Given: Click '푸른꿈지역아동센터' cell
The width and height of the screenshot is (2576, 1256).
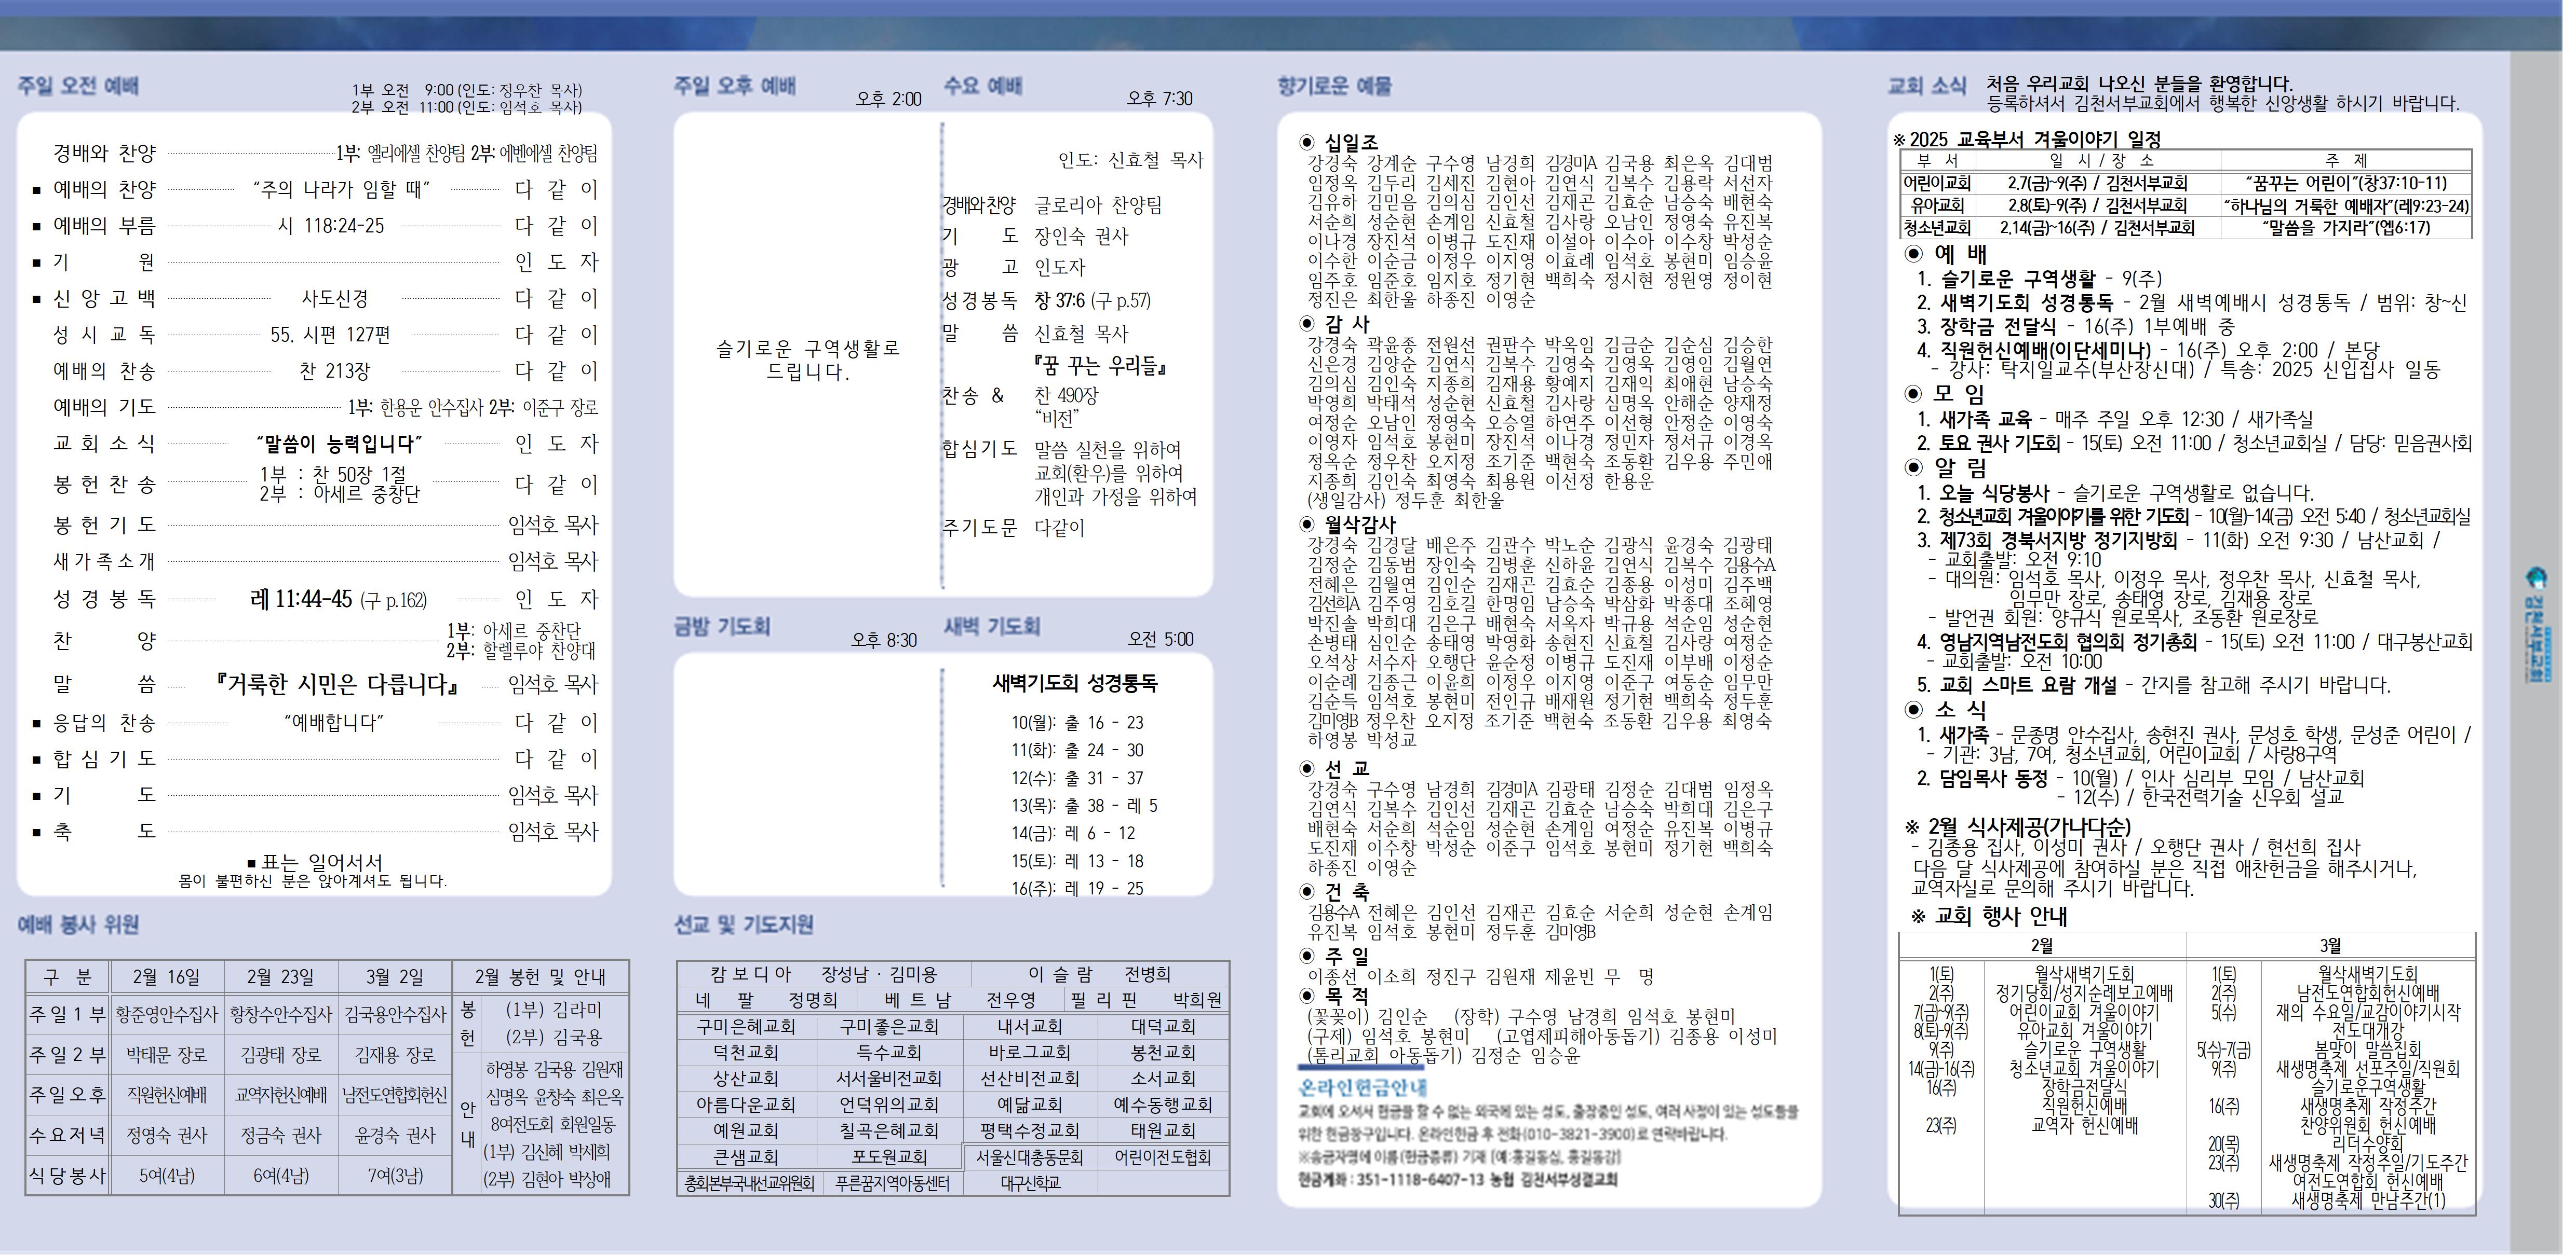Looking at the screenshot, I should pyautogui.click(x=891, y=1183).
